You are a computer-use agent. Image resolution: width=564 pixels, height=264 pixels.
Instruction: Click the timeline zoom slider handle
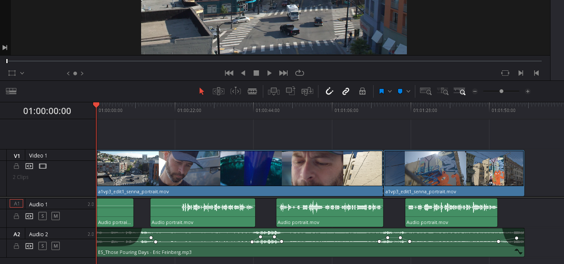point(501,91)
